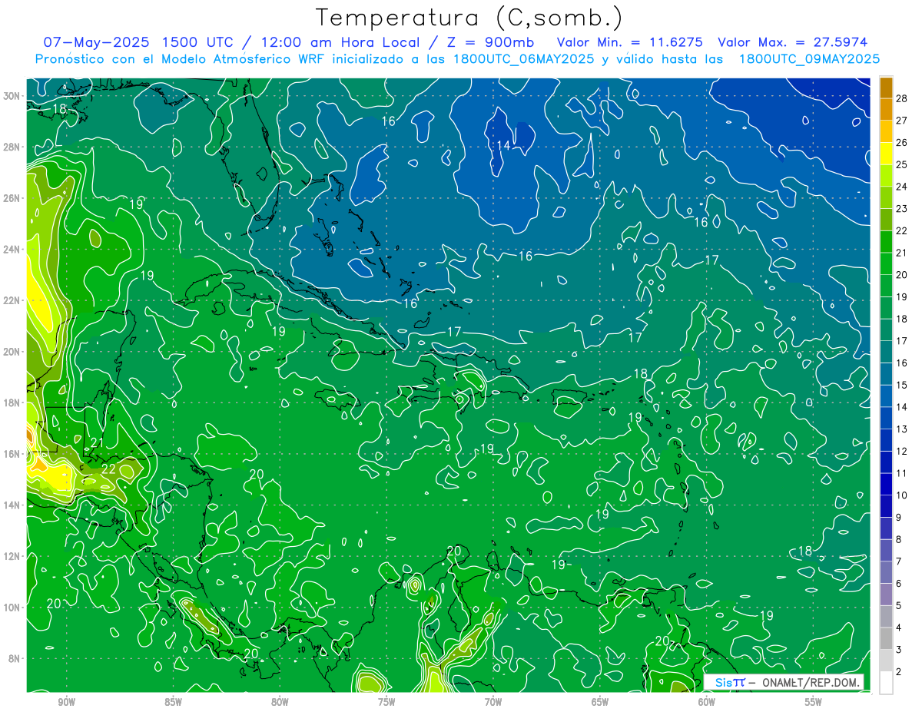Click legend scale value 28
Screen dimensions: 922x712
coord(902,98)
